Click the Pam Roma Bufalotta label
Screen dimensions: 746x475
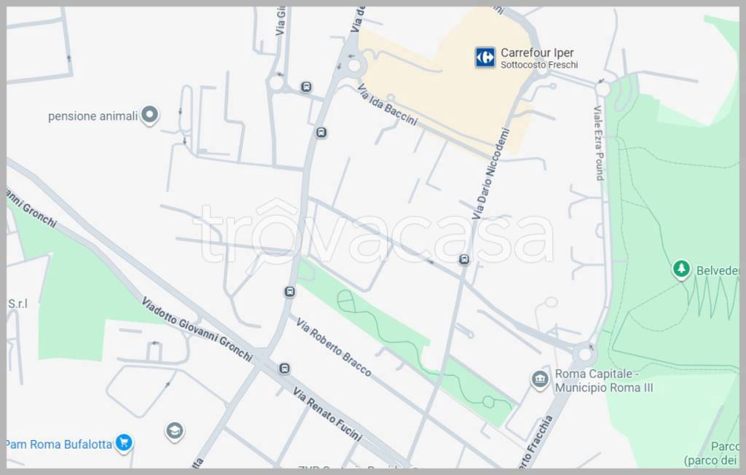pyautogui.click(x=59, y=444)
